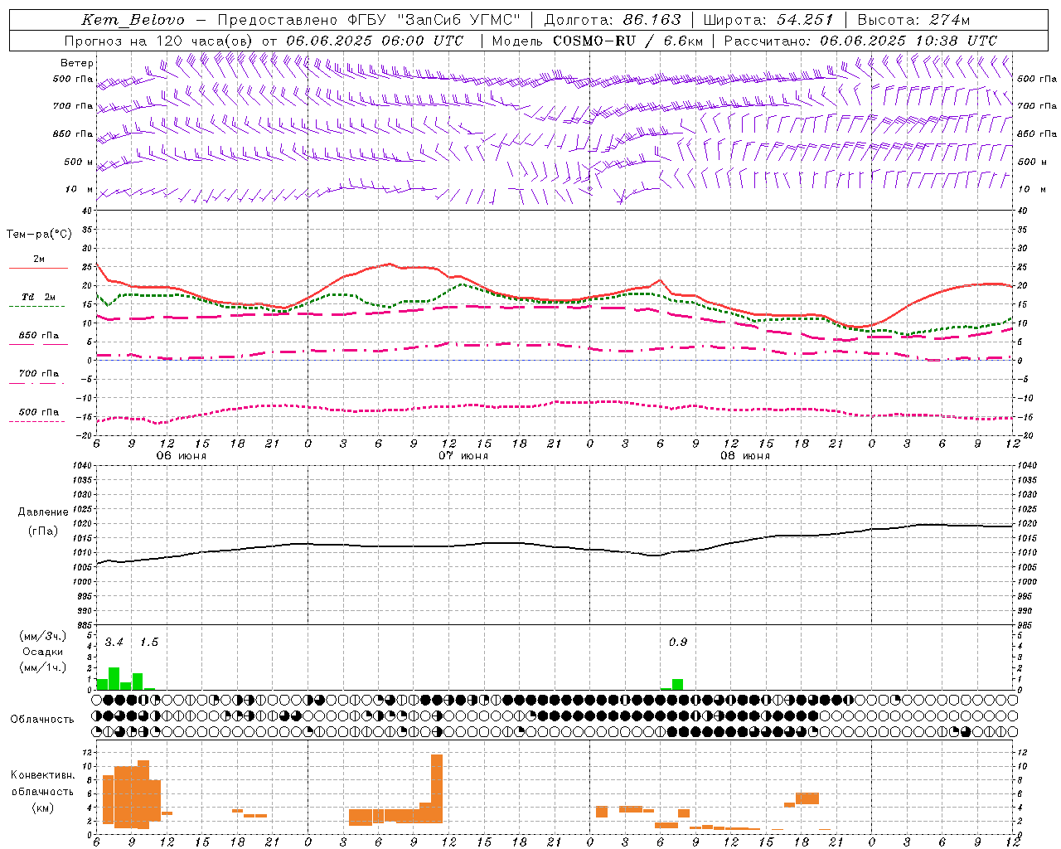
Task: Click the "Конвективн." convective cloud label
Action: click(x=42, y=775)
